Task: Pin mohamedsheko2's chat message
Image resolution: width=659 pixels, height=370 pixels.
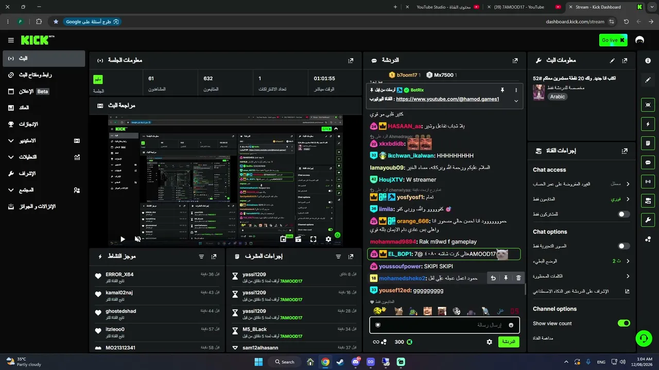Action: click(506, 278)
